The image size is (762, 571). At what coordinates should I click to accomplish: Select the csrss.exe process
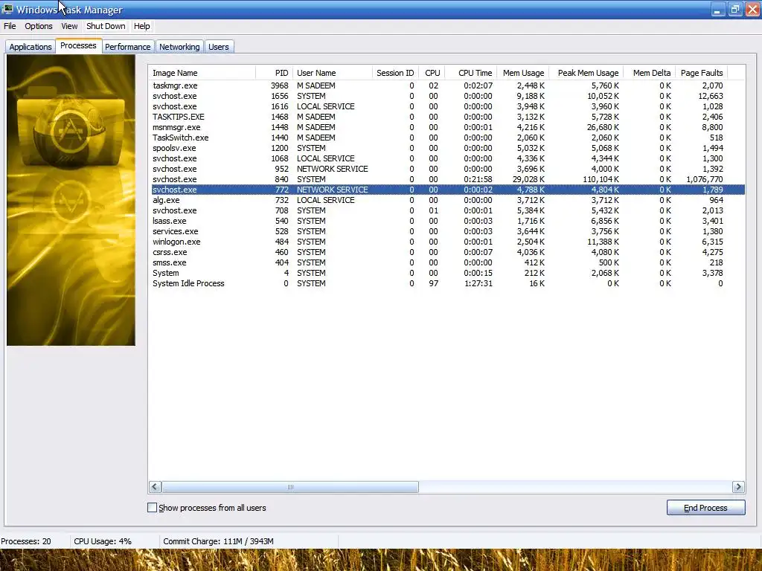coord(446,253)
